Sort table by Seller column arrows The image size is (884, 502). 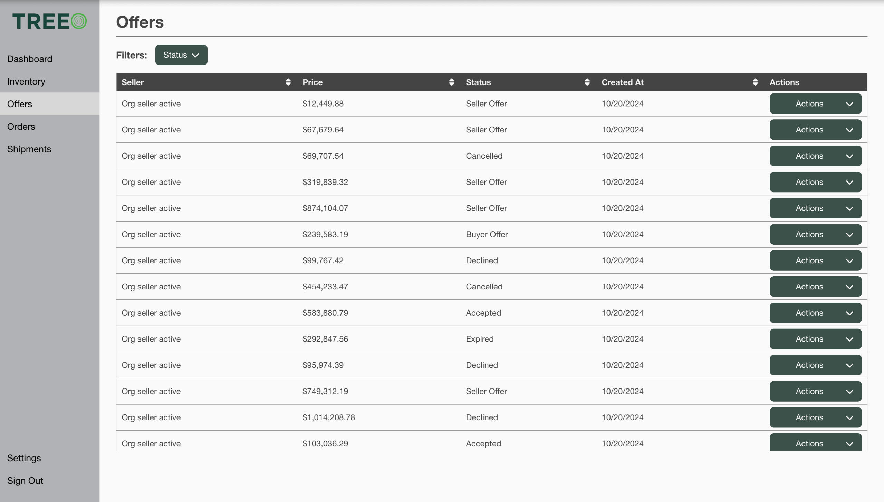288,82
